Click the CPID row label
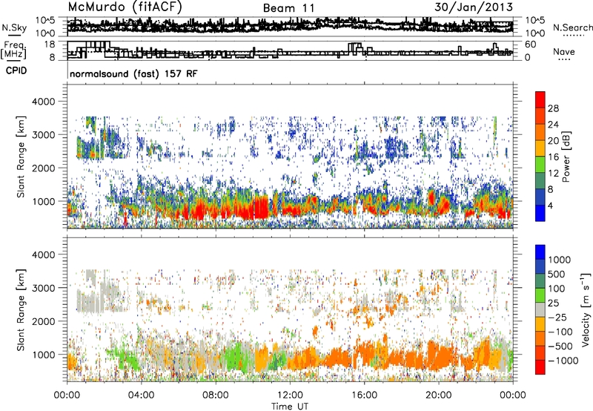 pos(16,70)
